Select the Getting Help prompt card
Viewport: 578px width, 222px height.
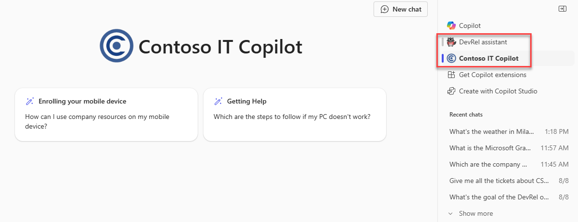click(294, 114)
